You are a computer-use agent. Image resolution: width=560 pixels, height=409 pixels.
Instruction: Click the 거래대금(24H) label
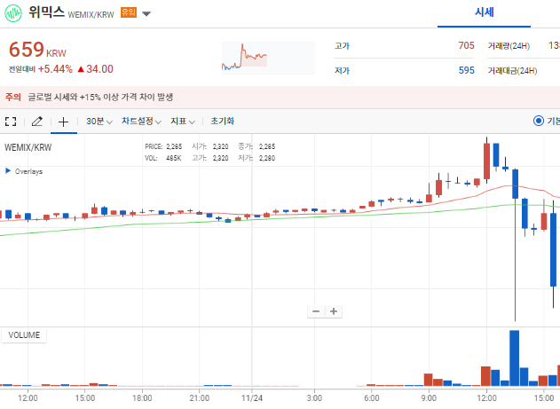pyautogui.click(x=512, y=71)
